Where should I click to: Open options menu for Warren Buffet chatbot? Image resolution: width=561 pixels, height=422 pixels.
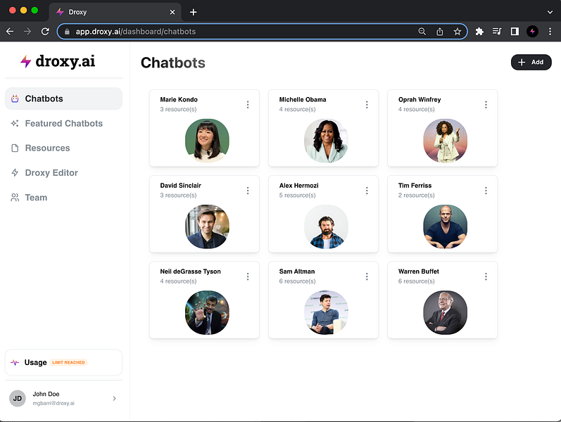pyautogui.click(x=486, y=276)
